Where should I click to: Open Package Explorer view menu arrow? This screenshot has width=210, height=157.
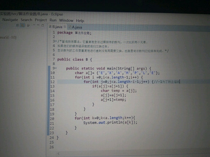coord(34,25)
